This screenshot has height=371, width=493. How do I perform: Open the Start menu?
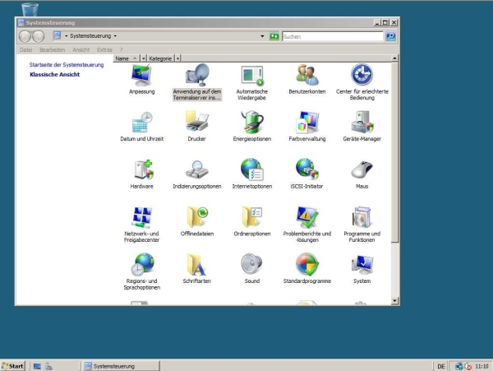pyautogui.click(x=12, y=366)
